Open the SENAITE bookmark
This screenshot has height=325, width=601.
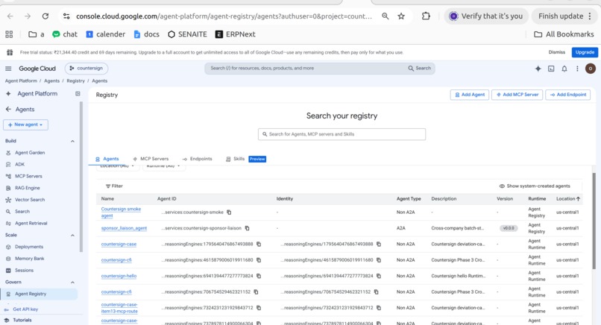click(187, 34)
